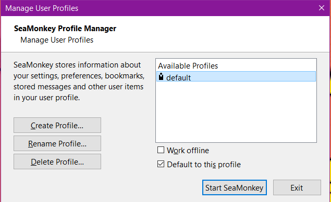Click the profile icon beside default
Screen dimensions: 331x202
(x=161, y=76)
